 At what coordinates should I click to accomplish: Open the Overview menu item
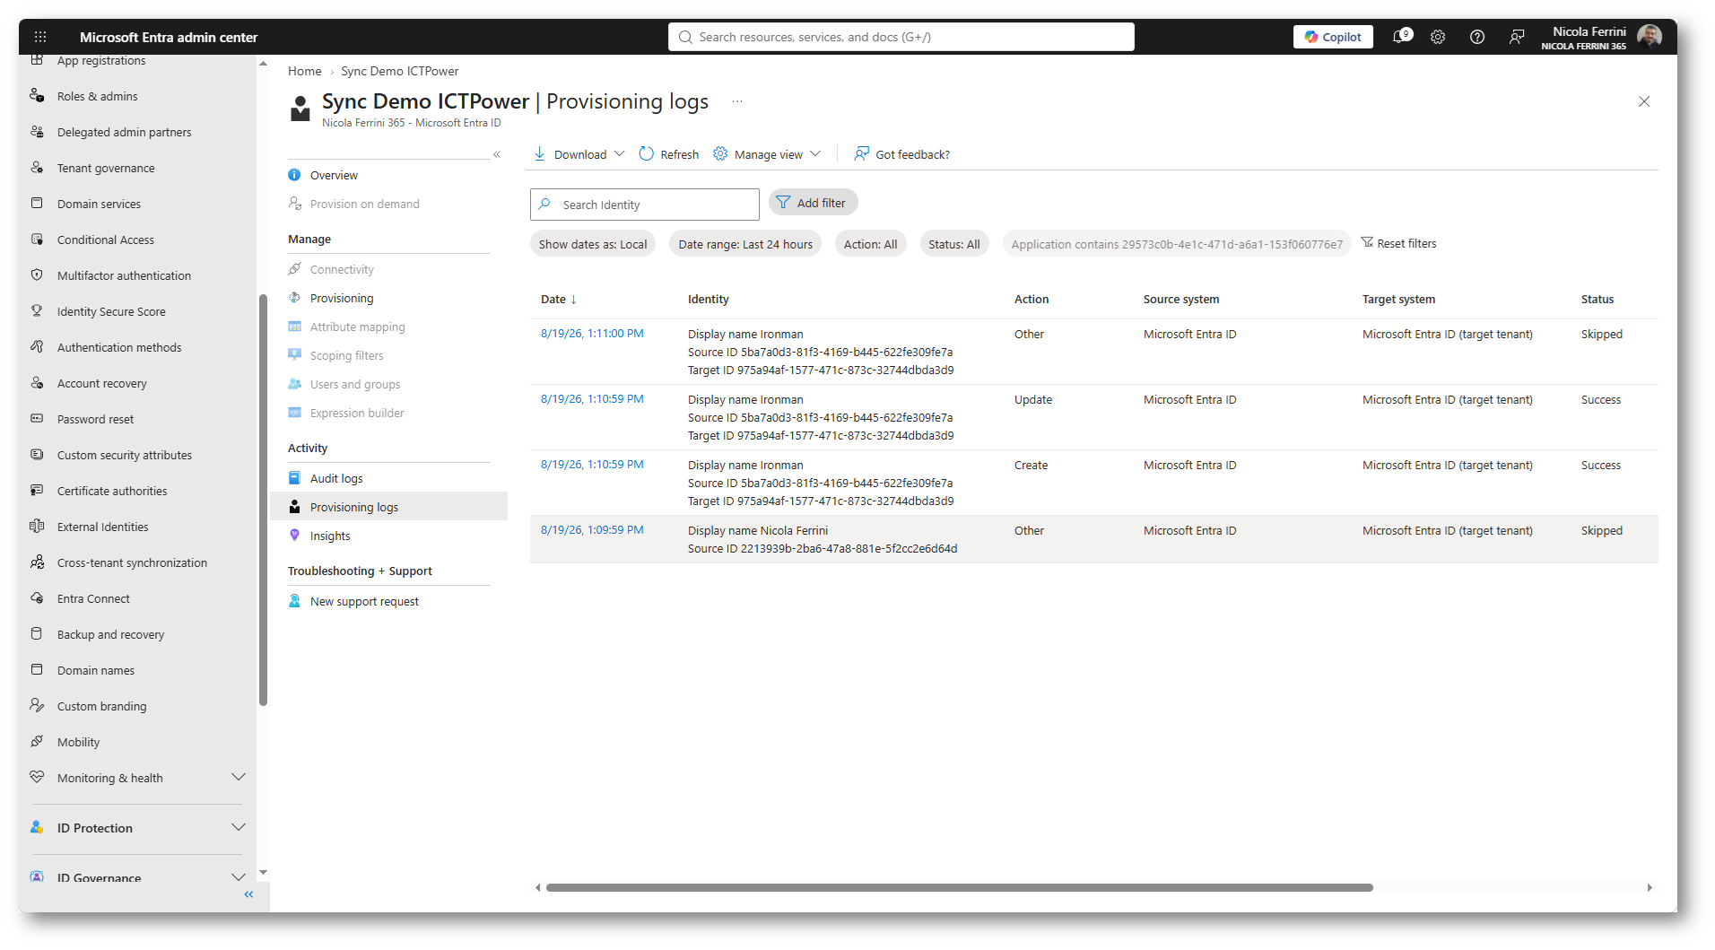tap(334, 175)
